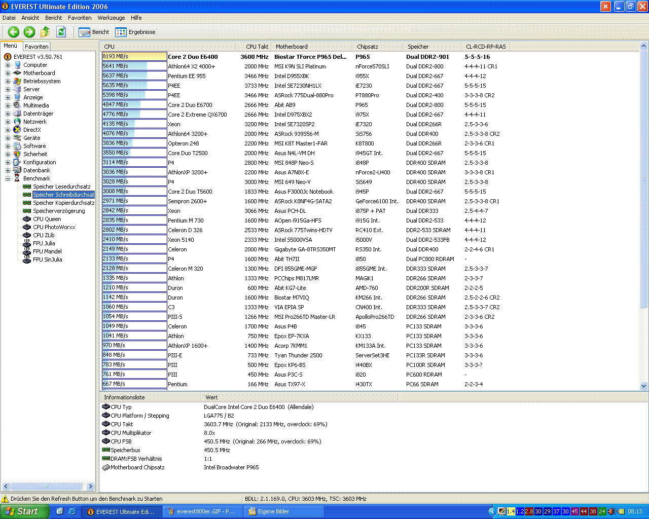Switch to the Menü tab in sidebar
The width and height of the screenshot is (649, 519).
click(x=11, y=46)
